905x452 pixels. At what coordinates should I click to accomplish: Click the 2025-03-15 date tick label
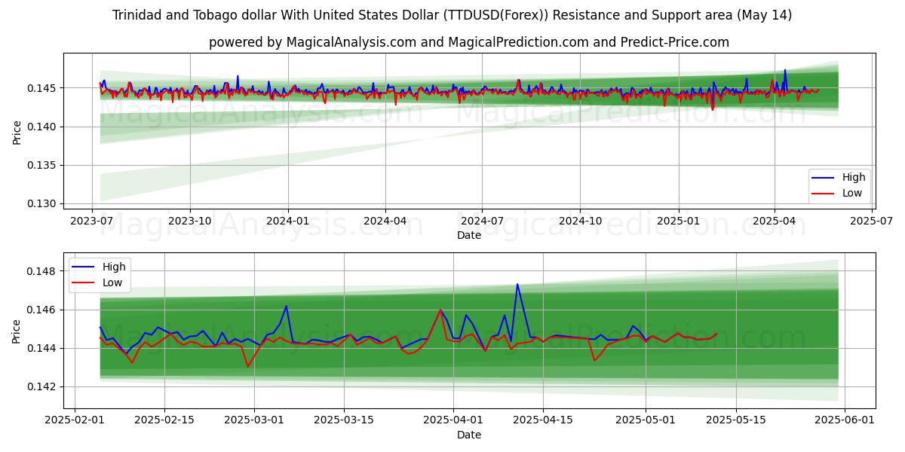click(344, 420)
